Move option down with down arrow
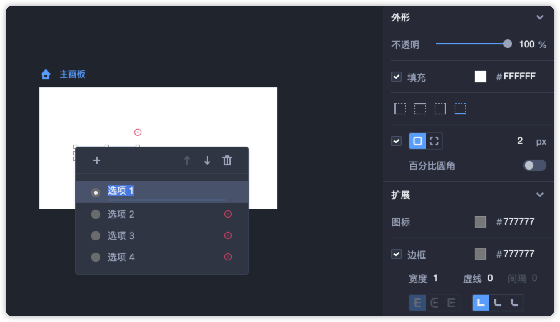Viewport: 560px width, 322px height. 207,160
